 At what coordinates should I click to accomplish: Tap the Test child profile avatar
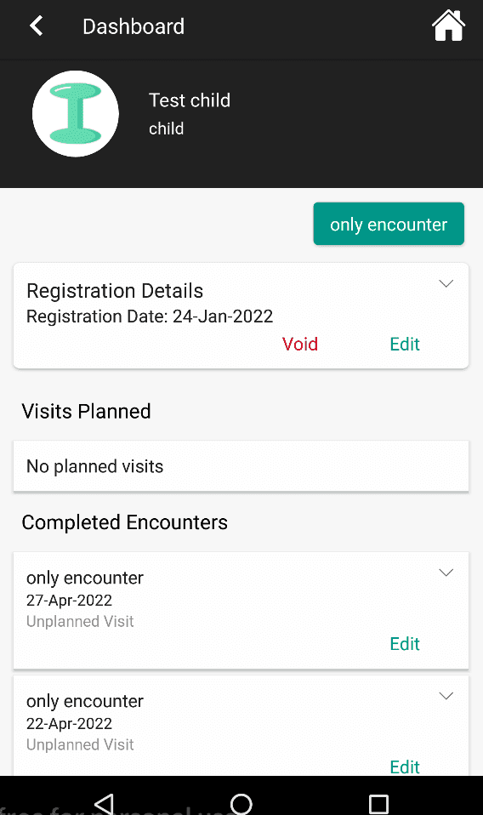pos(76,113)
